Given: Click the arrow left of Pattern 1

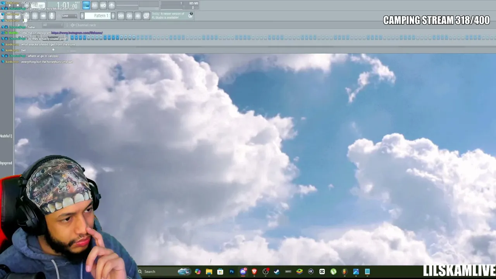Looking at the screenshot, I should point(82,16).
